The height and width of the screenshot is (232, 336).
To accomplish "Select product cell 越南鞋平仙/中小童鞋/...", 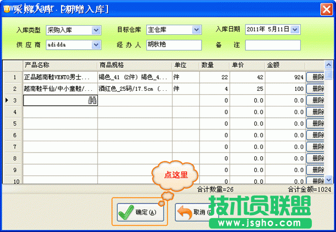I will pos(60,89).
